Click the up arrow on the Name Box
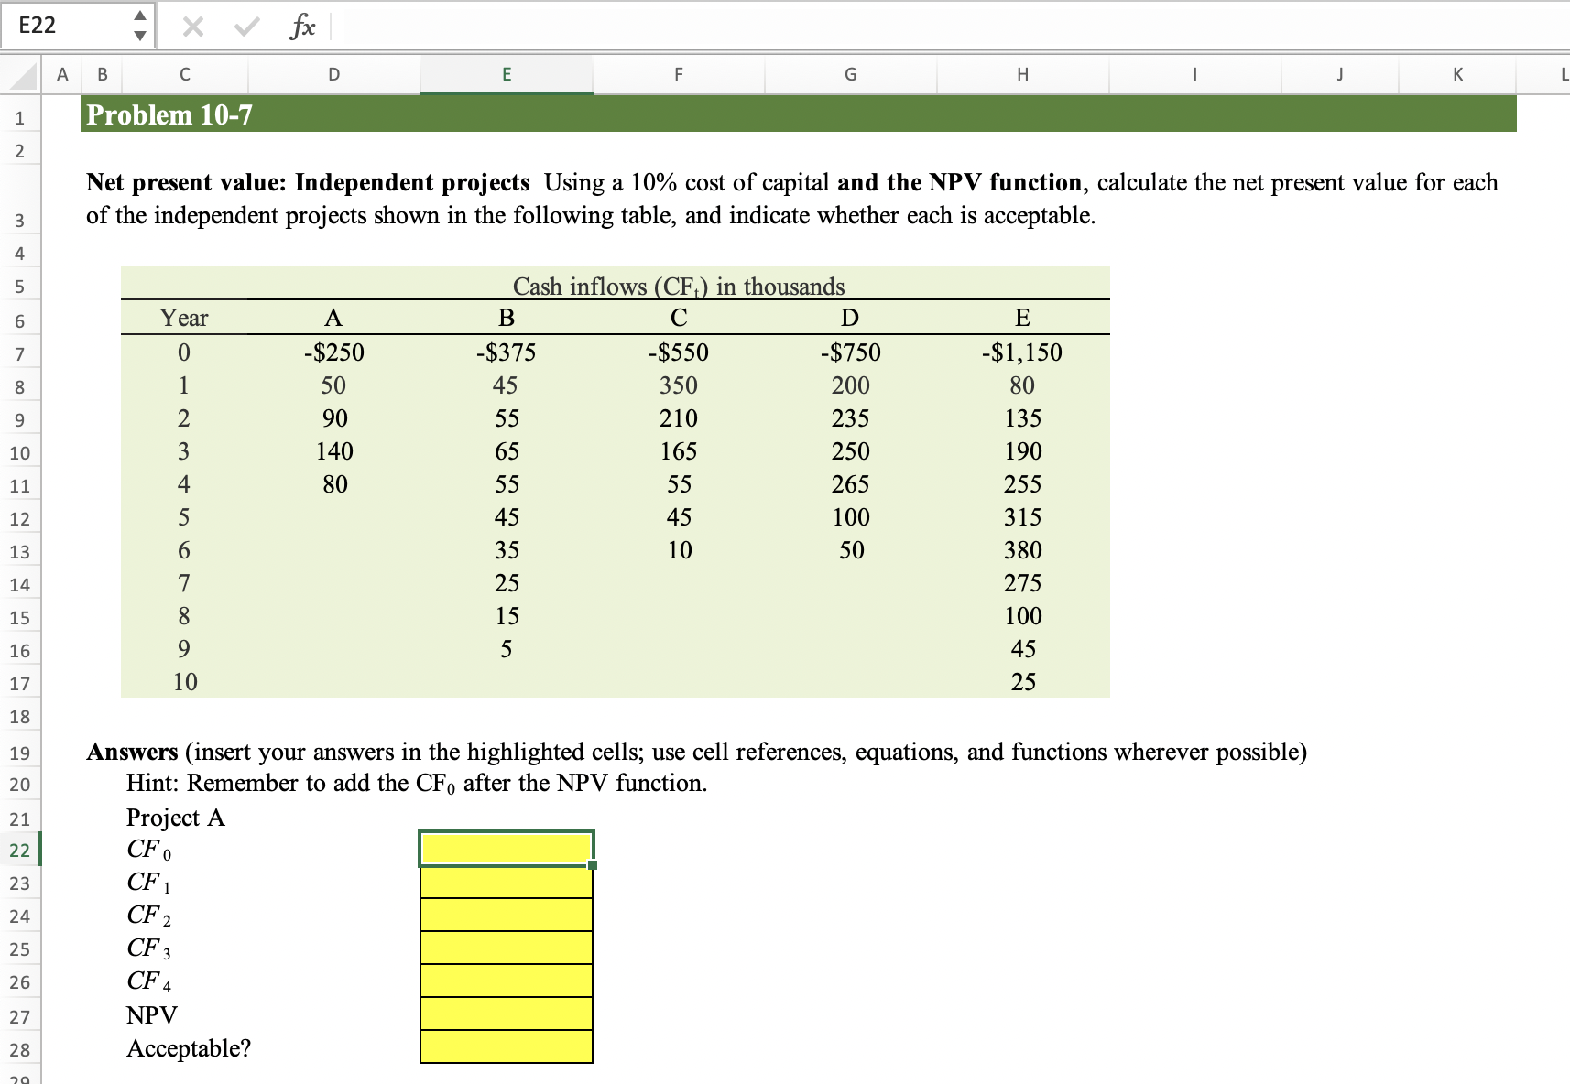 click(x=141, y=16)
